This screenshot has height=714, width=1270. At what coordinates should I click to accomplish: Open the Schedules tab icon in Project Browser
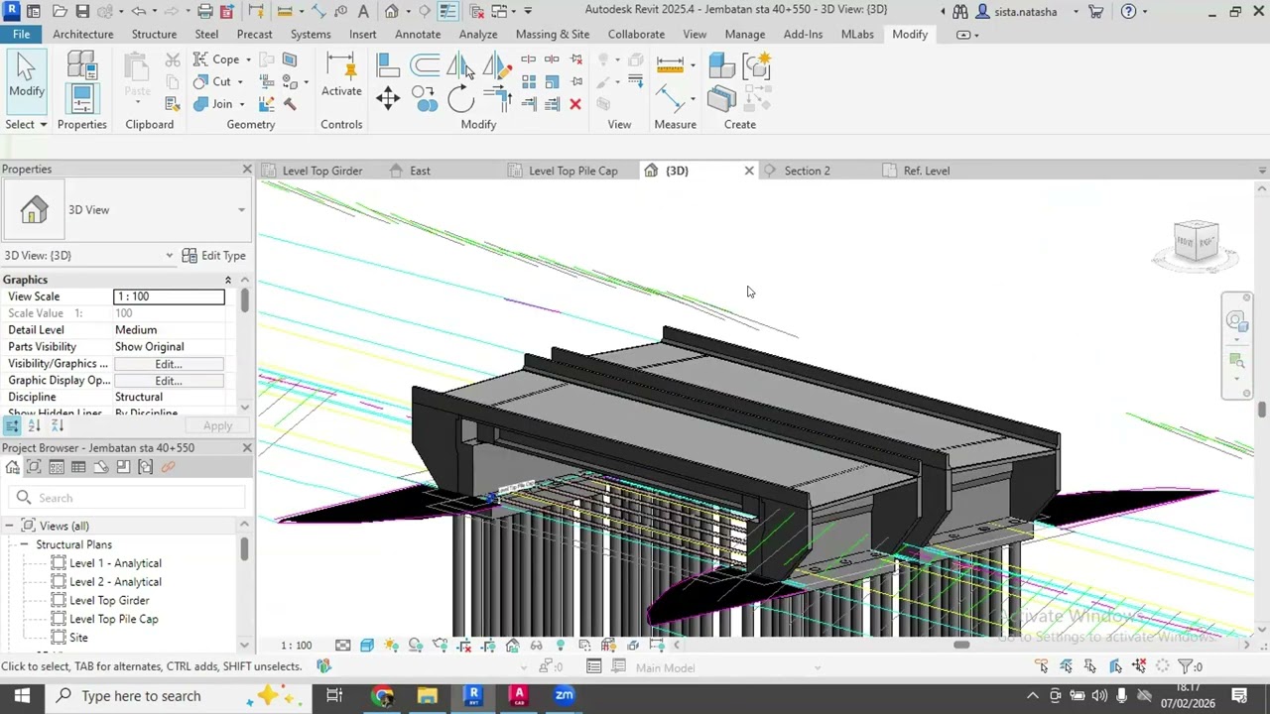(x=78, y=467)
